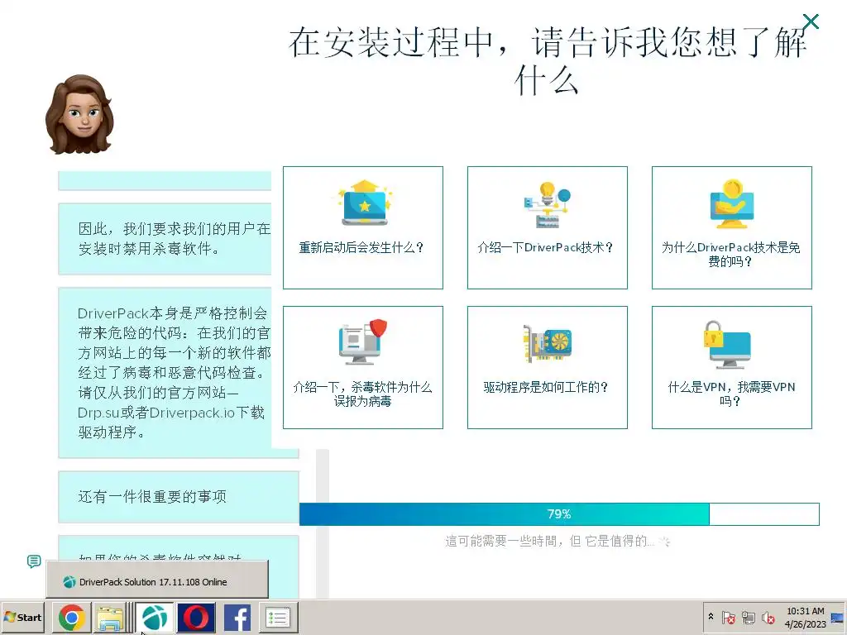Open Facebook shortcut in taskbar
This screenshot has height=635, width=847.
(237, 618)
